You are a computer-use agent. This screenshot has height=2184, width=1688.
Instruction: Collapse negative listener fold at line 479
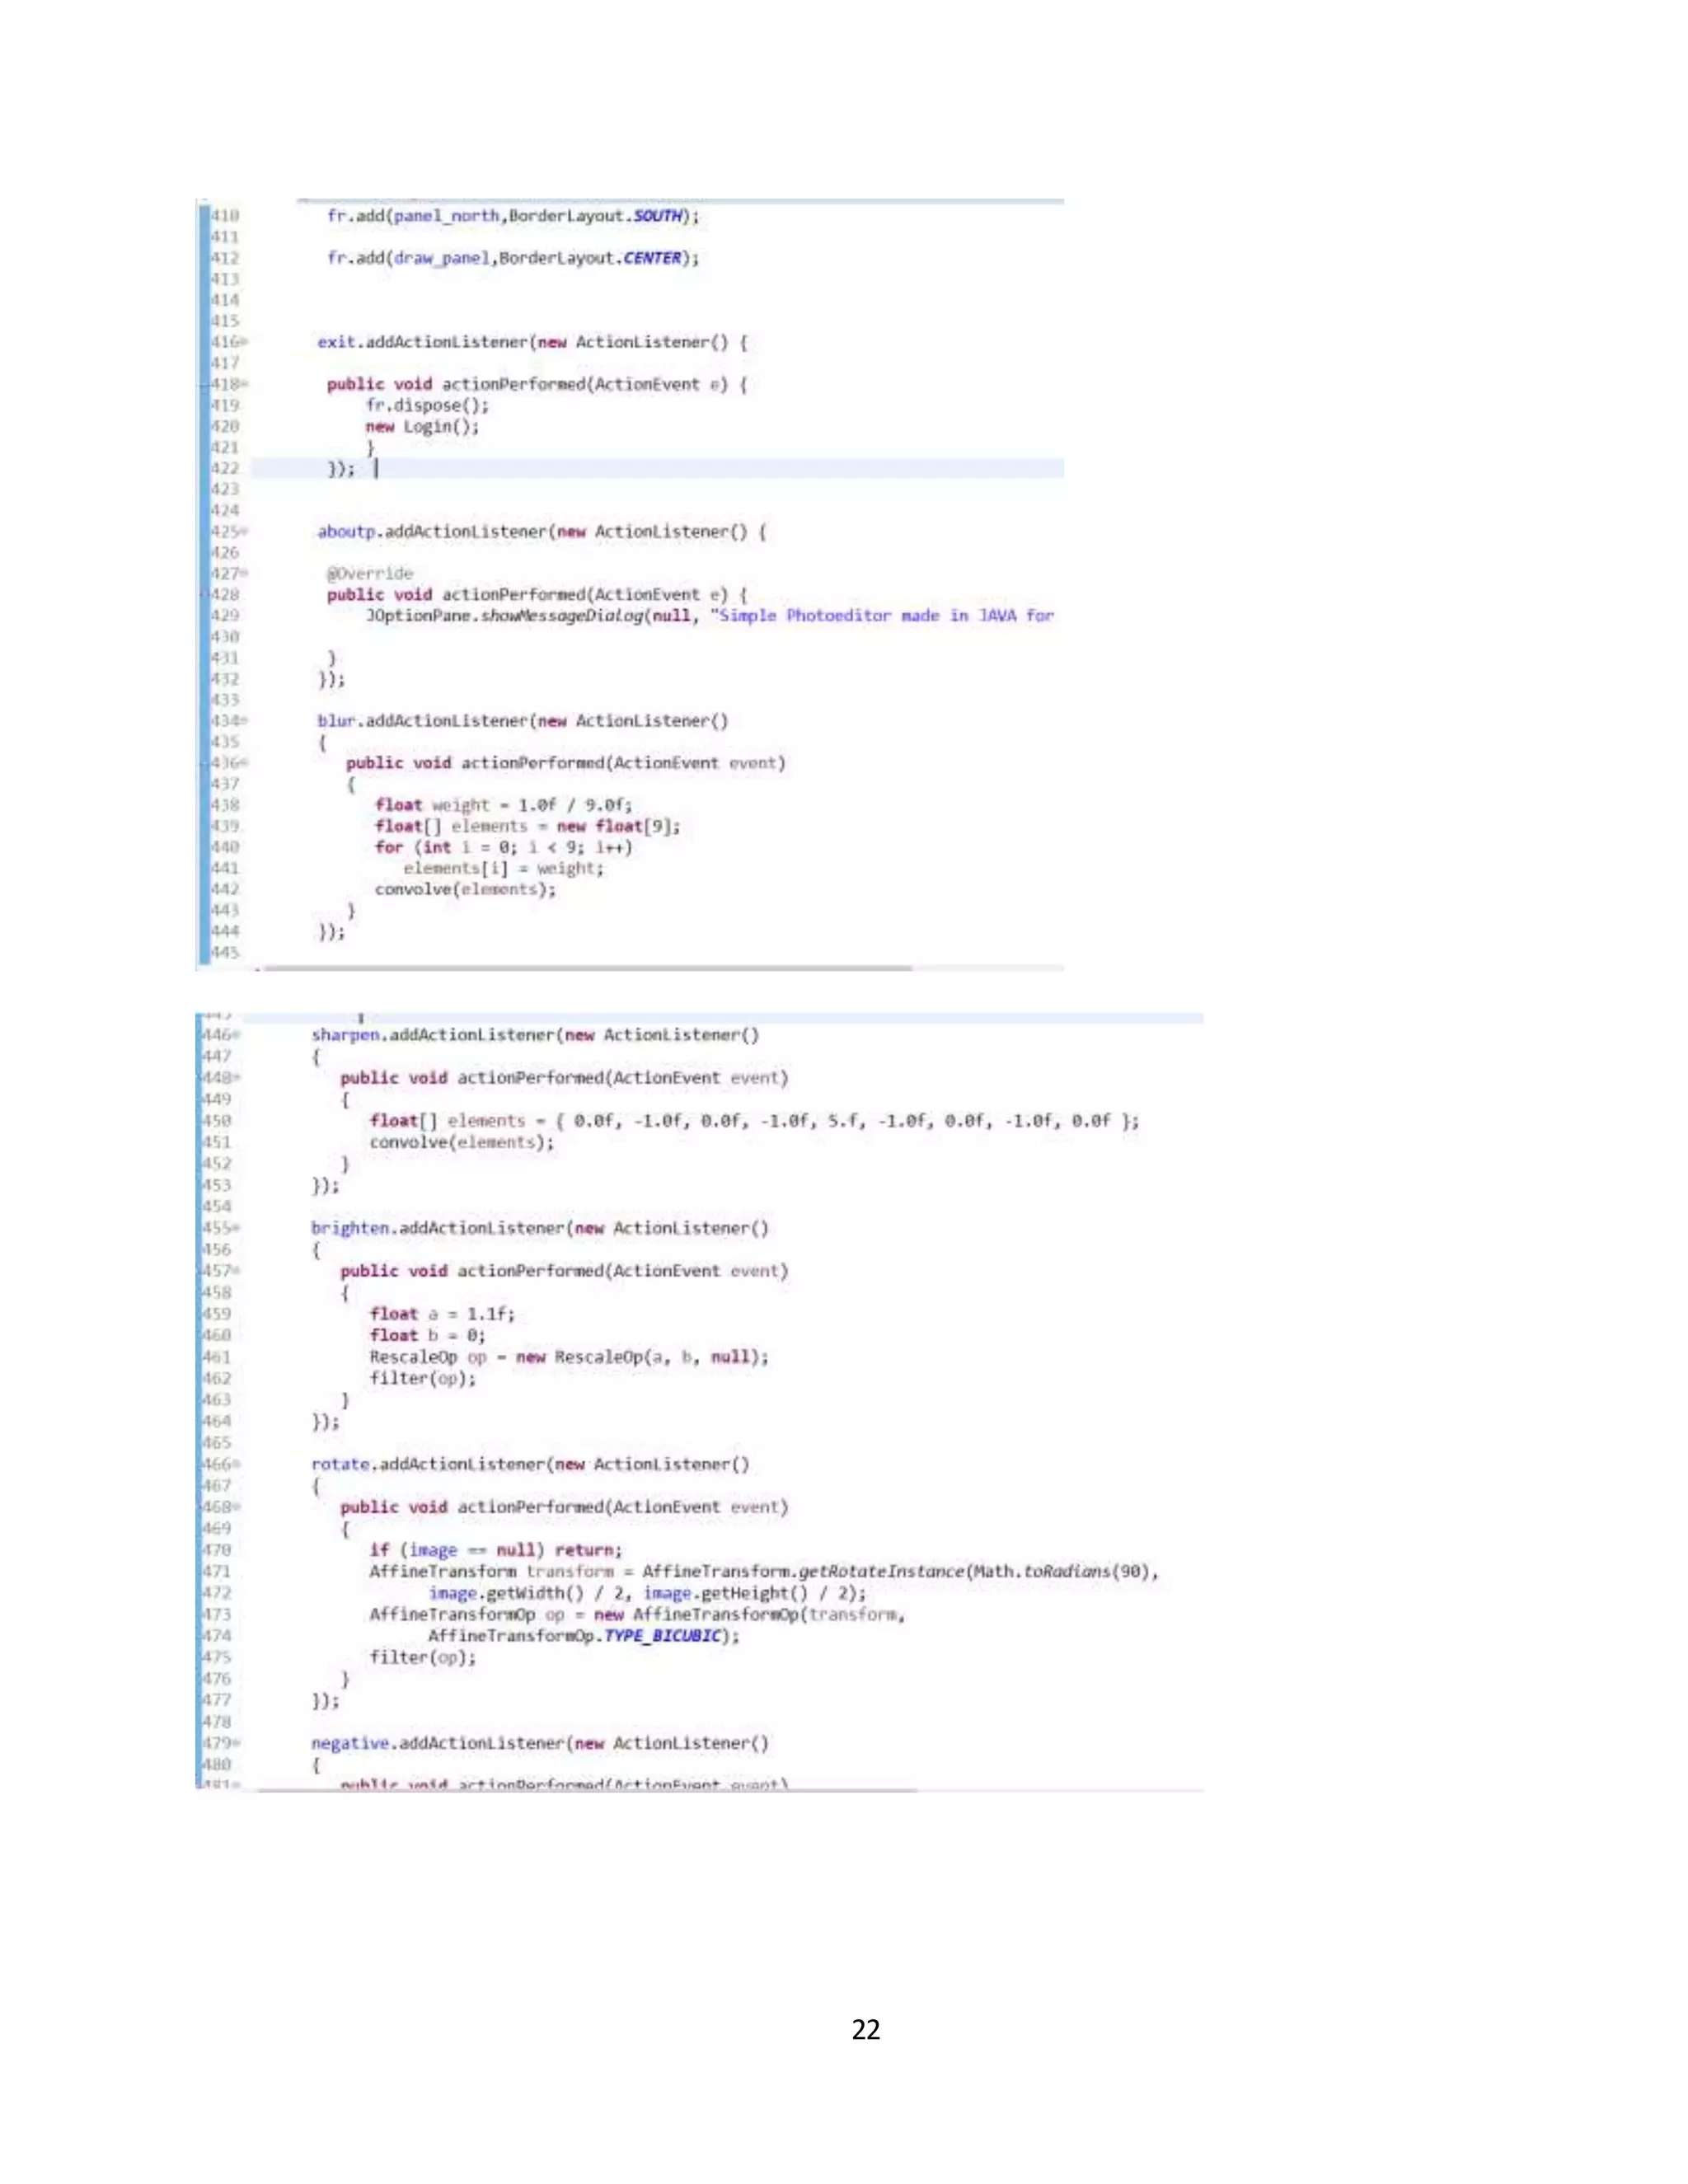coord(237,1743)
